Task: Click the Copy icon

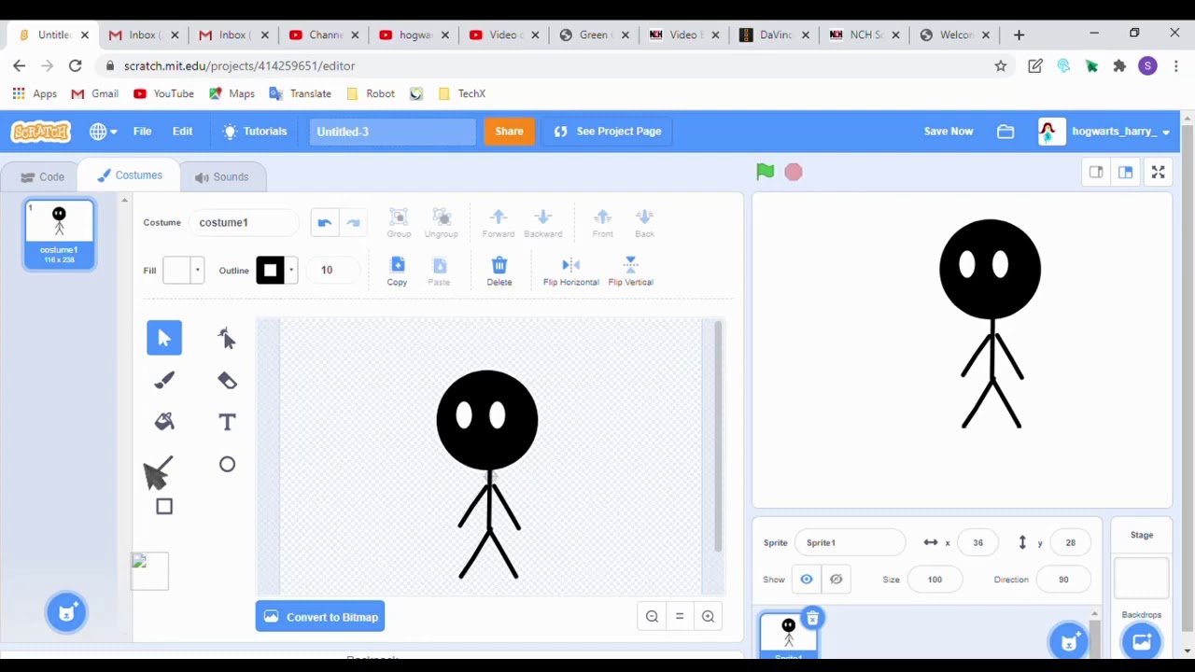Action: [x=397, y=271]
